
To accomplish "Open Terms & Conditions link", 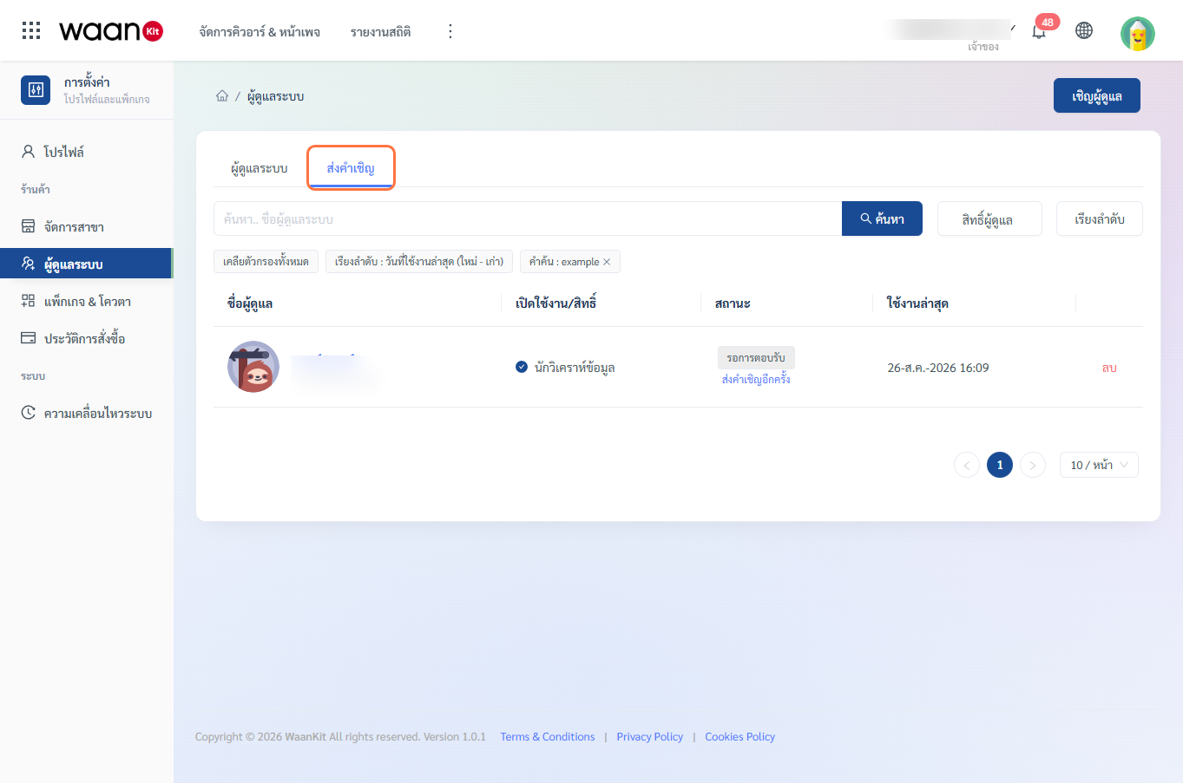I will (548, 737).
